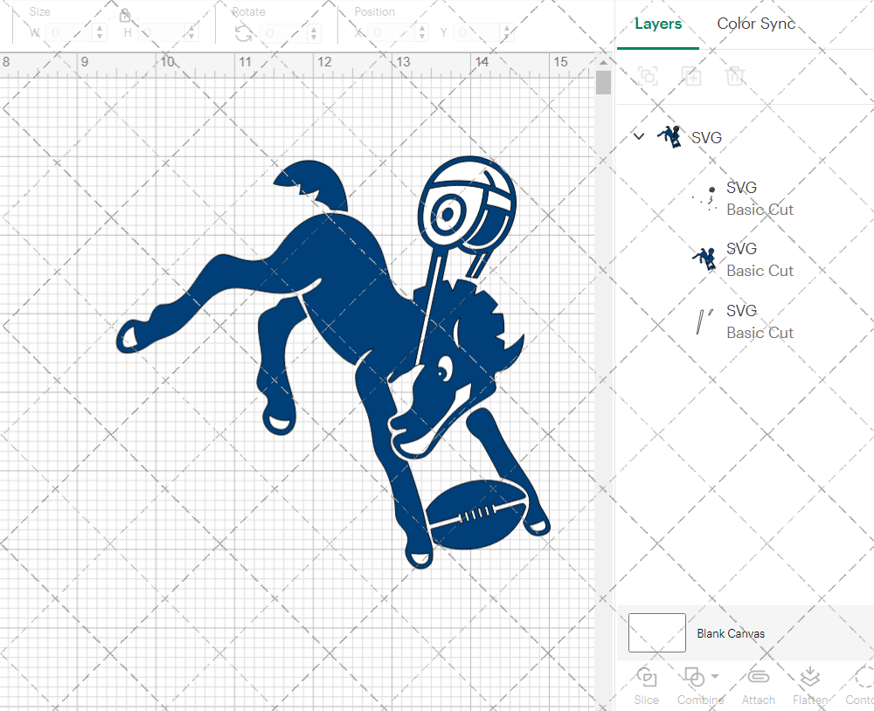Click the Position Y input field
The image size is (874, 711).
477,33
